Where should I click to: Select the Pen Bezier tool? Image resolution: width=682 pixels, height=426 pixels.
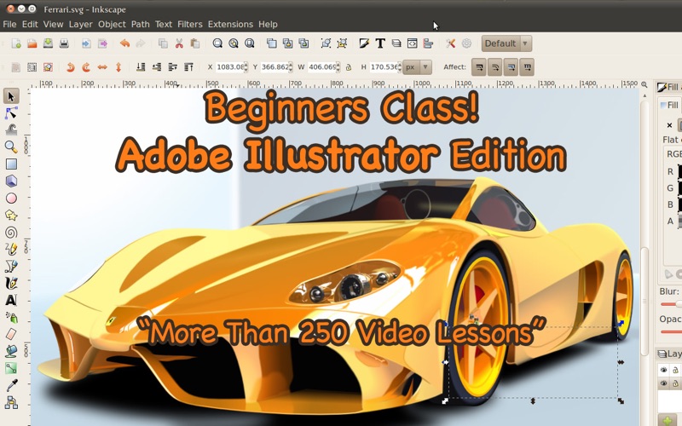click(x=11, y=266)
